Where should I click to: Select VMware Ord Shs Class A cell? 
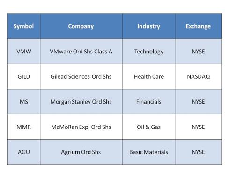coord(81,52)
